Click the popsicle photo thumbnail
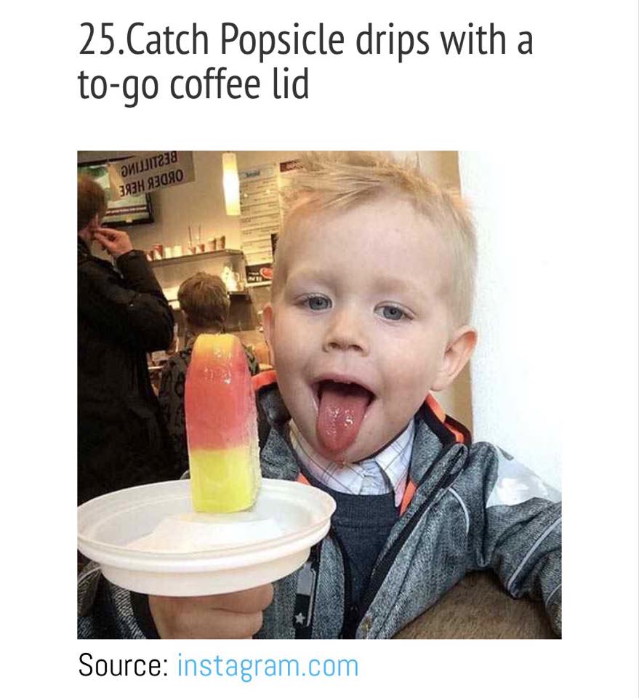 319,395
